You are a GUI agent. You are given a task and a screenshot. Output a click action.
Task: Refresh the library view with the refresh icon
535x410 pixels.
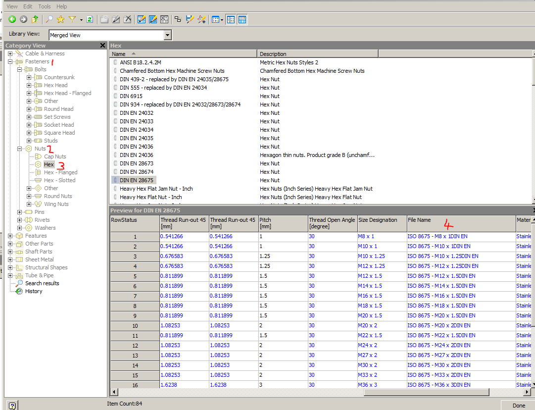[90, 19]
